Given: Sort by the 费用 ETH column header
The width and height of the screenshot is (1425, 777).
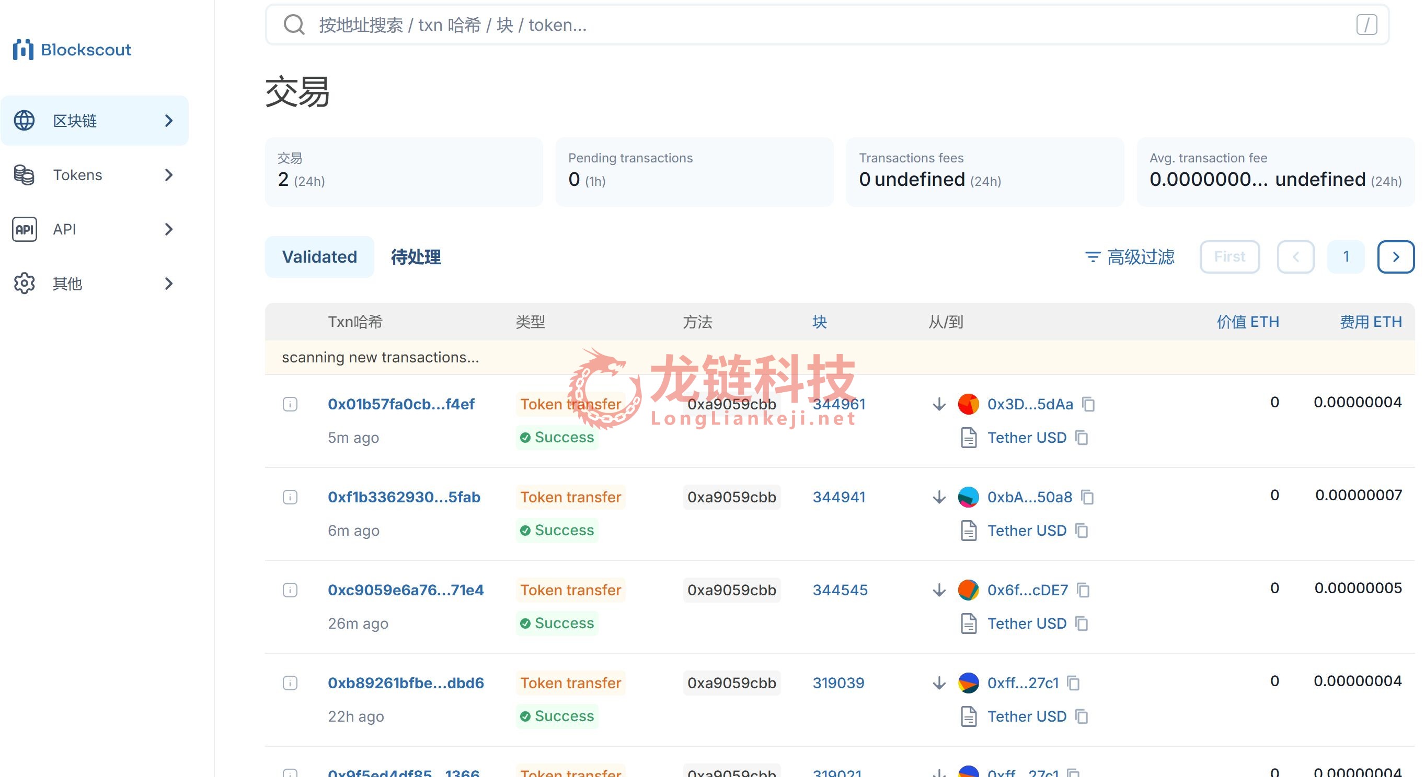Looking at the screenshot, I should click(x=1371, y=322).
